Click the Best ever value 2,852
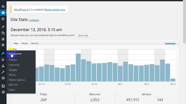186x104 pixels. [95, 100]
